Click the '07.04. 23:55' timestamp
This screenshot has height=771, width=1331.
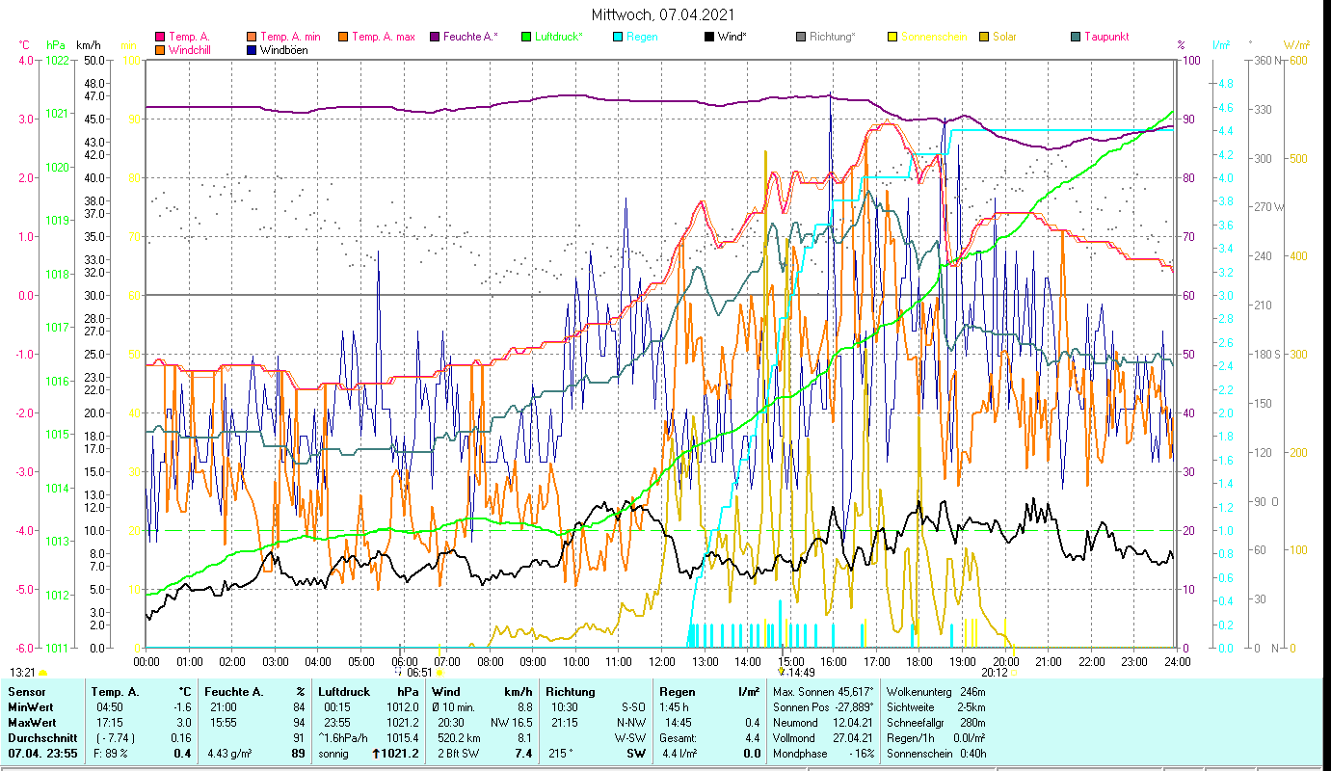42,754
